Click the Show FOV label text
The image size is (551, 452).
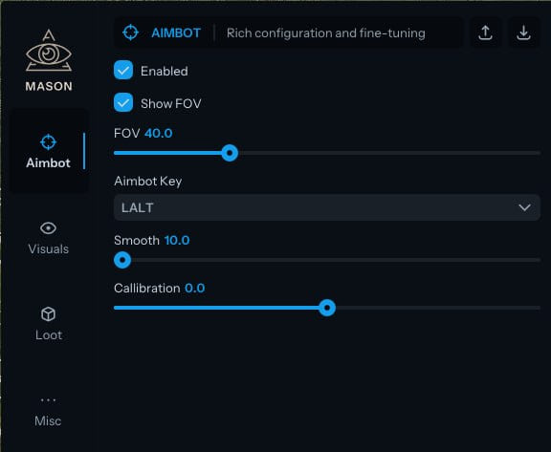pyautogui.click(x=171, y=103)
